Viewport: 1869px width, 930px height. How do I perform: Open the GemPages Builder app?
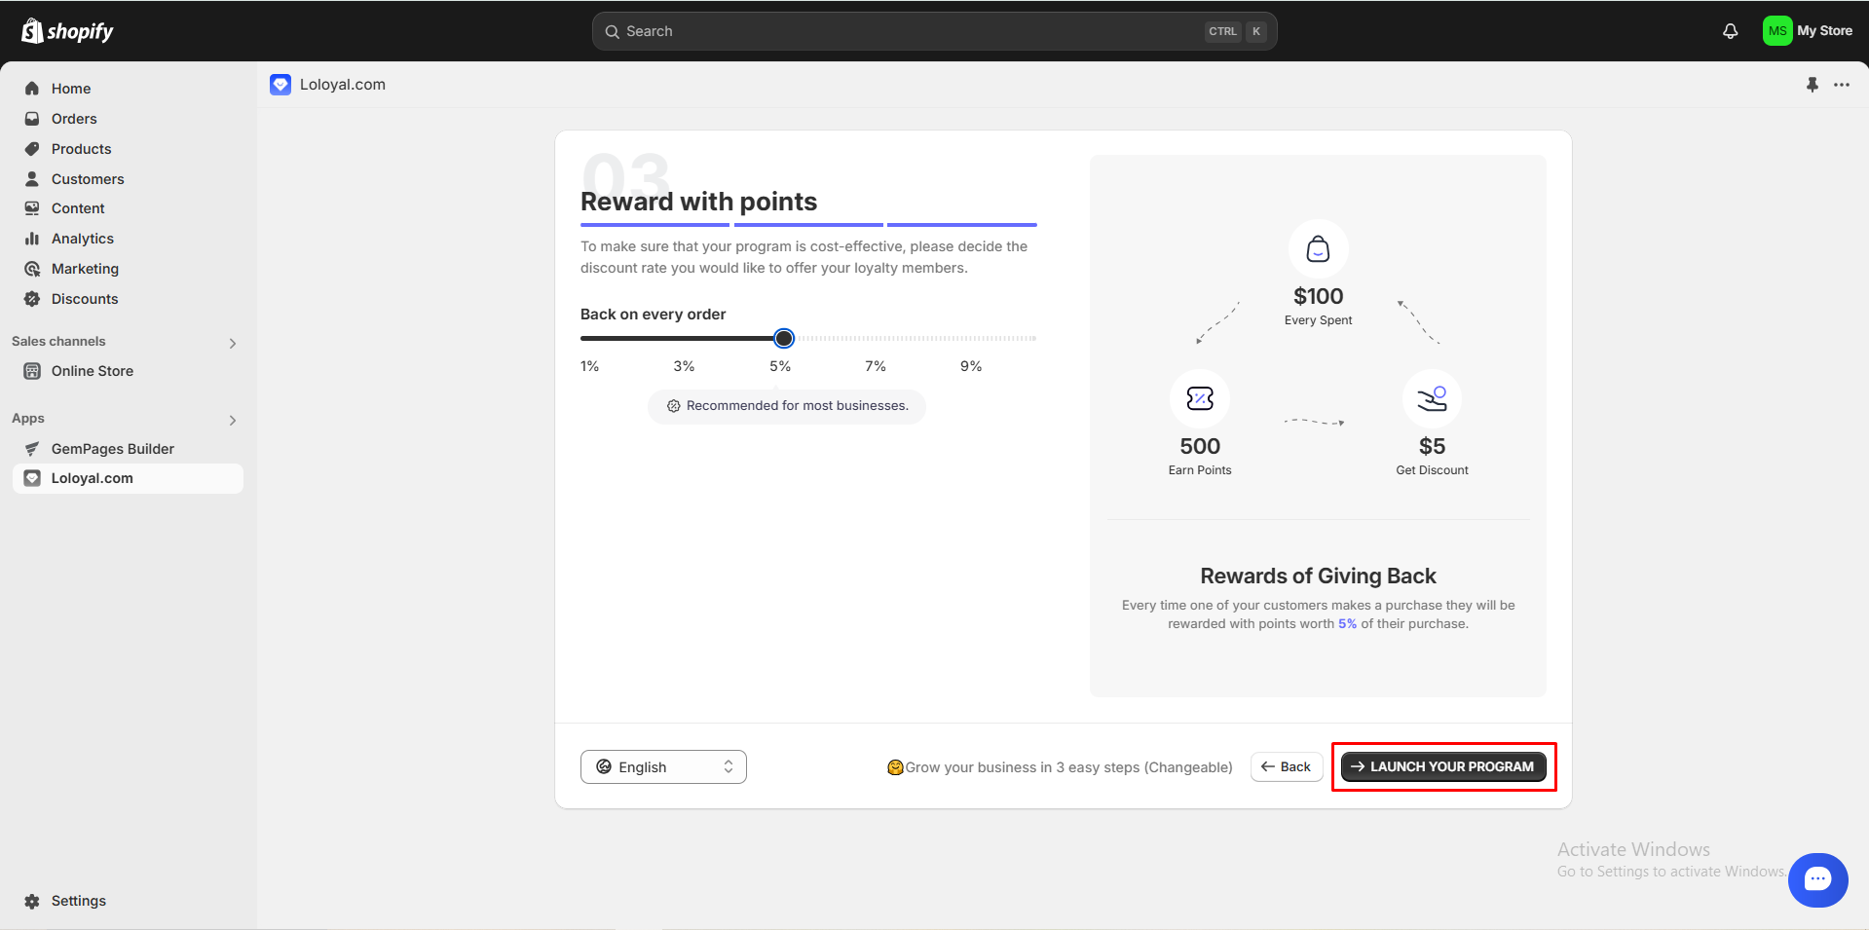pos(112,449)
